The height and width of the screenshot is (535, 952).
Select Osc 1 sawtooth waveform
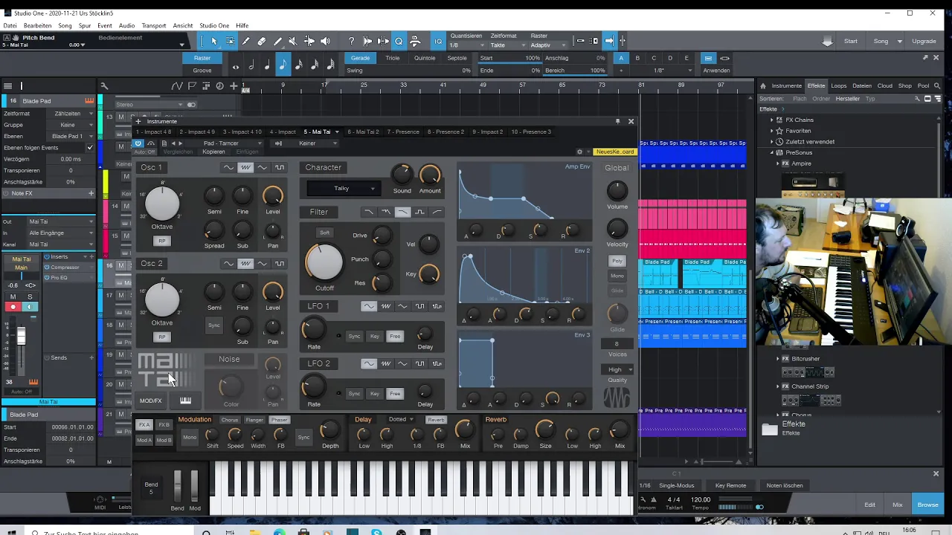pos(245,168)
